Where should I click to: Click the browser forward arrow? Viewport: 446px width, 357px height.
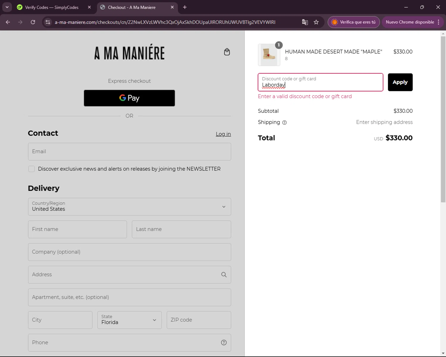coord(20,22)
